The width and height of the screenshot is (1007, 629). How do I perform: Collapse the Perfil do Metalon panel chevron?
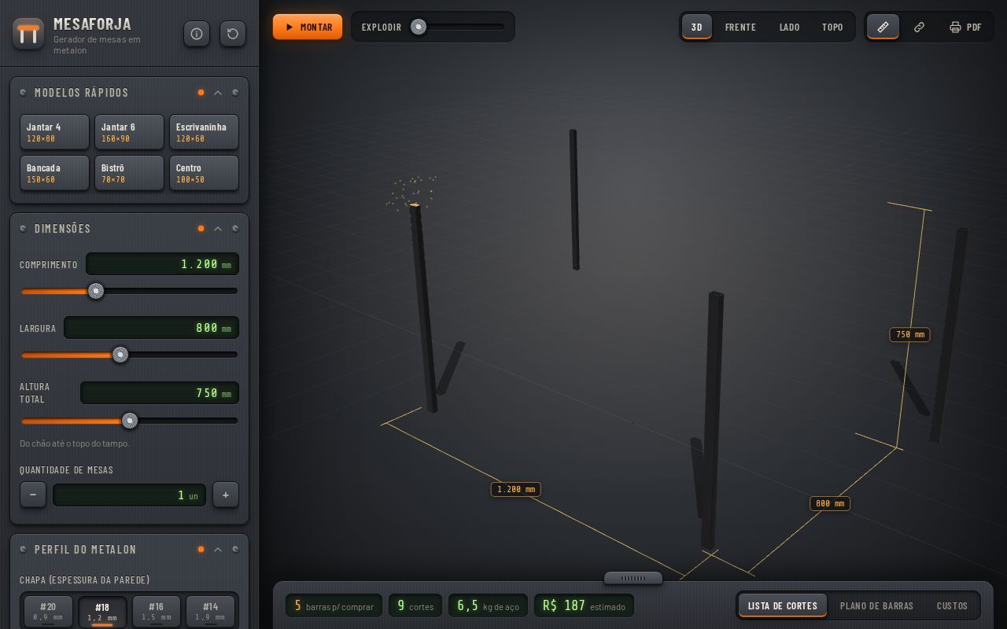(x=218, y=550)
